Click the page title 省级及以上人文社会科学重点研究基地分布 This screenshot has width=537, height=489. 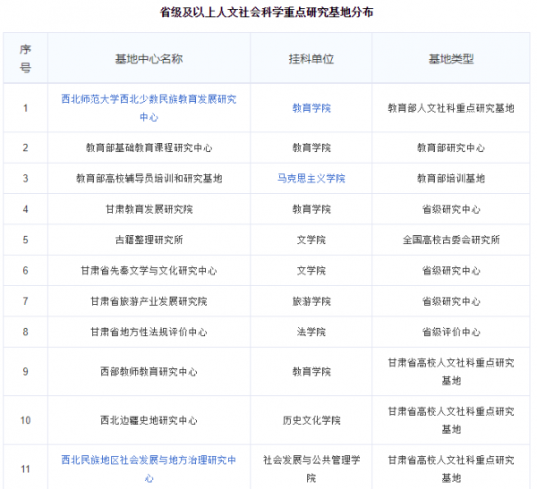(x=267, y=13)
